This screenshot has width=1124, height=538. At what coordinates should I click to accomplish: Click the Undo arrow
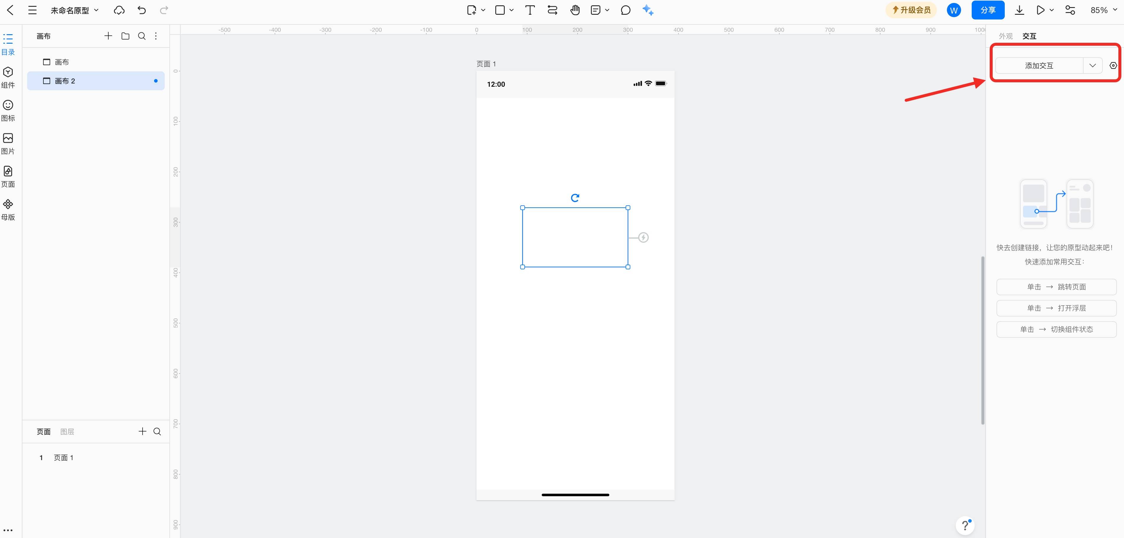point(141,10)
